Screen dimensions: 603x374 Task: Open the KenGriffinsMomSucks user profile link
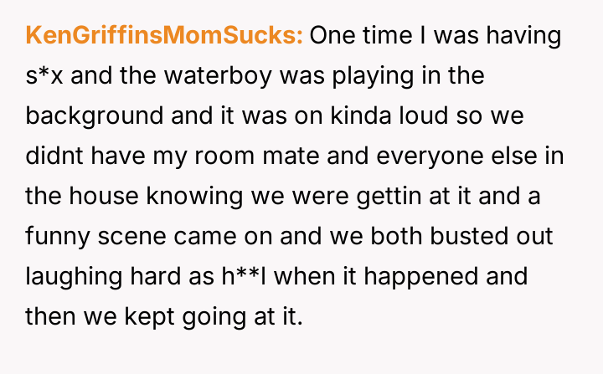(164, 37)
